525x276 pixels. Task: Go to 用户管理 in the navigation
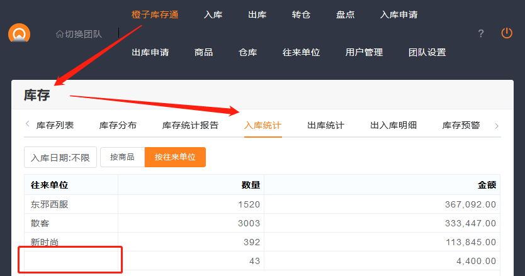[364, 52]
